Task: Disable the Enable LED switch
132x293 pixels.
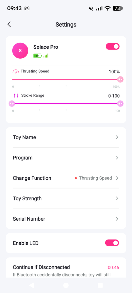Action: pyautogui.click(x=112, y=243)
